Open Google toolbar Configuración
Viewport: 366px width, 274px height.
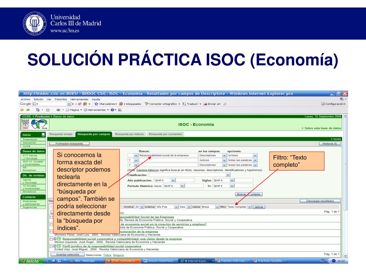pyautogui.click(x=333, y=104)
